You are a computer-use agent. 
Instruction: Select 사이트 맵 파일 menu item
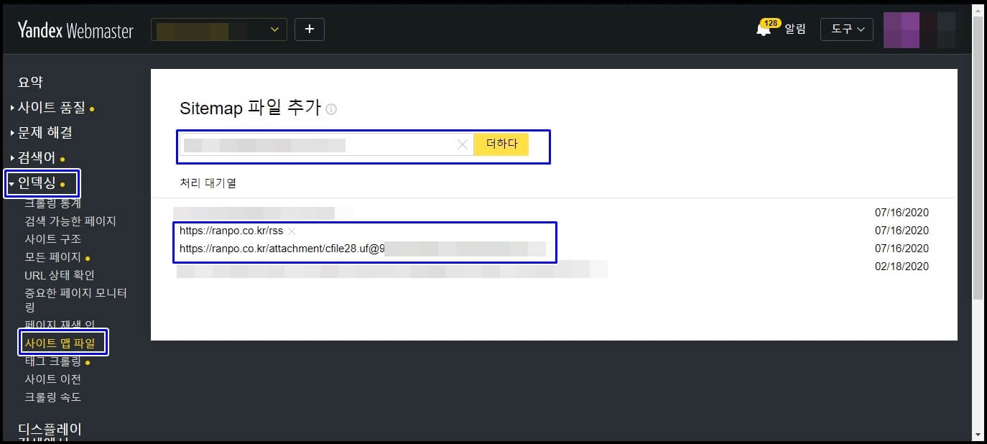pos(60,343)
